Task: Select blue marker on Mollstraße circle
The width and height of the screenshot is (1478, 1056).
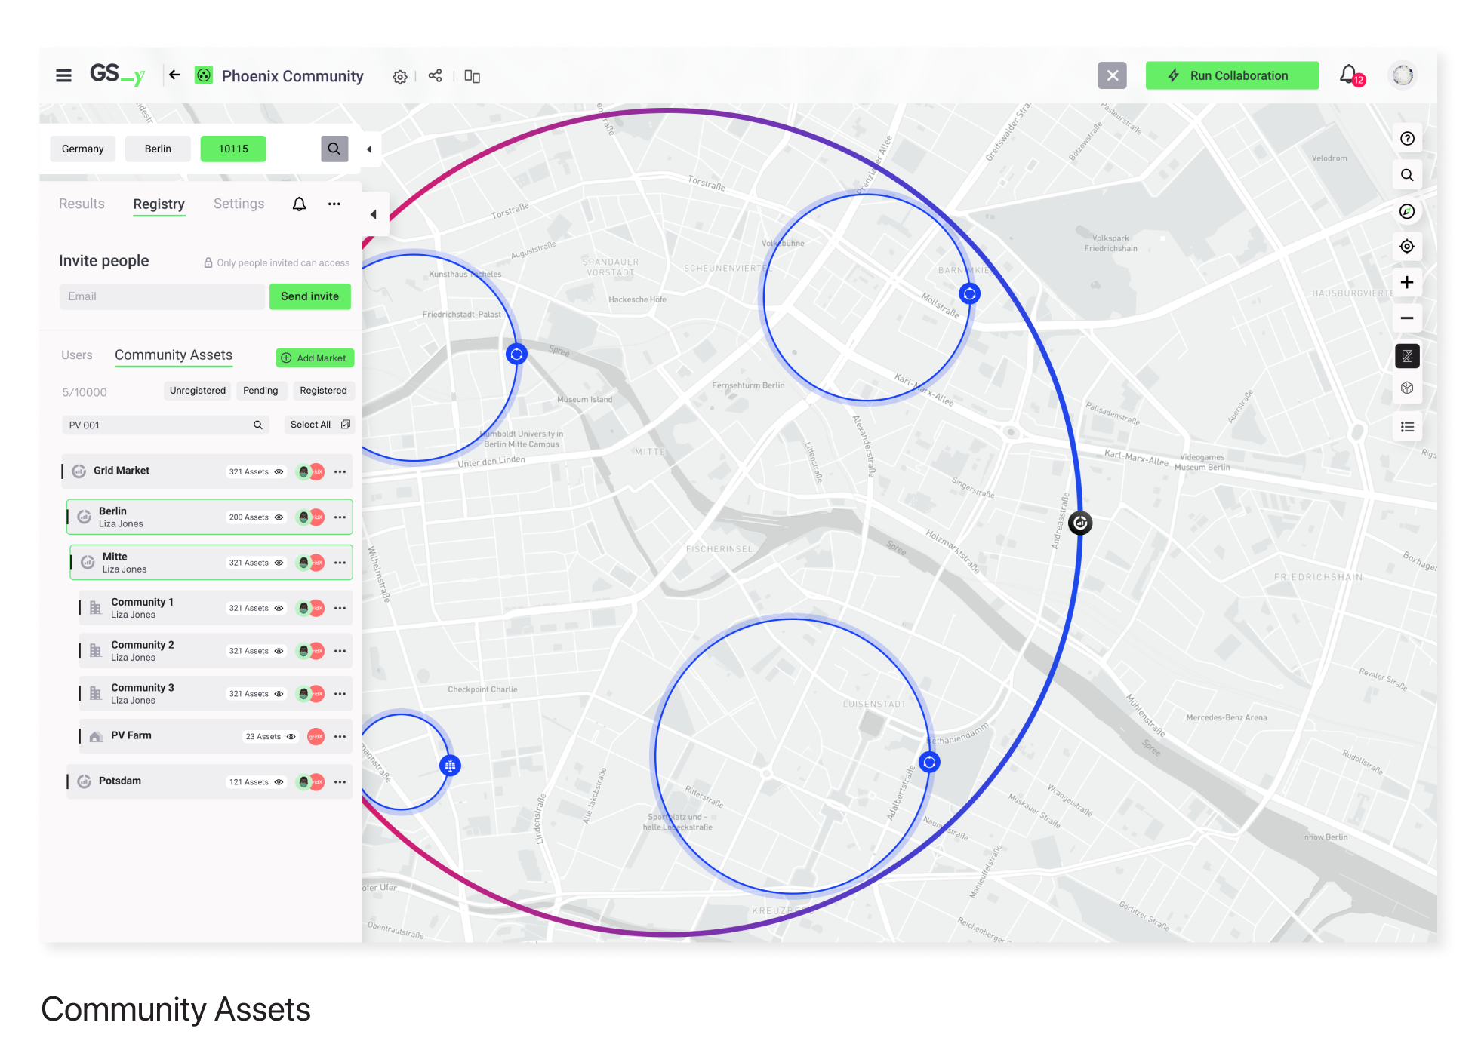Action: point(970,293)
